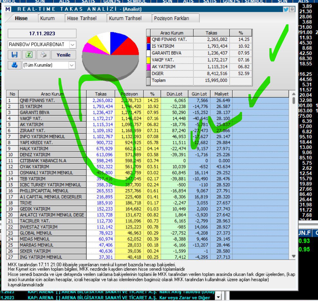Viewport: 318px width, 301px height.
Task: Select the A1 CAPITAL MENKUL DEGERLER row
Action: tap(148, 197)
